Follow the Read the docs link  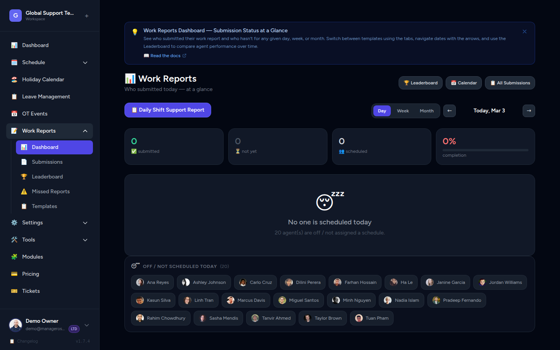(165, 56)
